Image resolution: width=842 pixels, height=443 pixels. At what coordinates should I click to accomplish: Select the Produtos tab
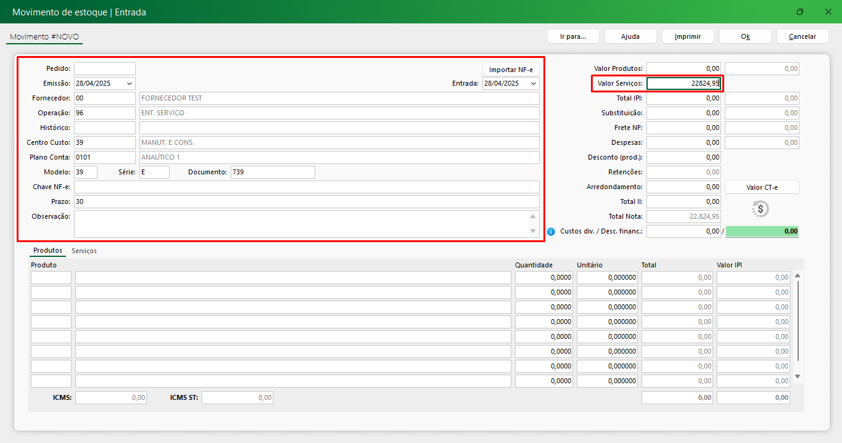point(47,251)
